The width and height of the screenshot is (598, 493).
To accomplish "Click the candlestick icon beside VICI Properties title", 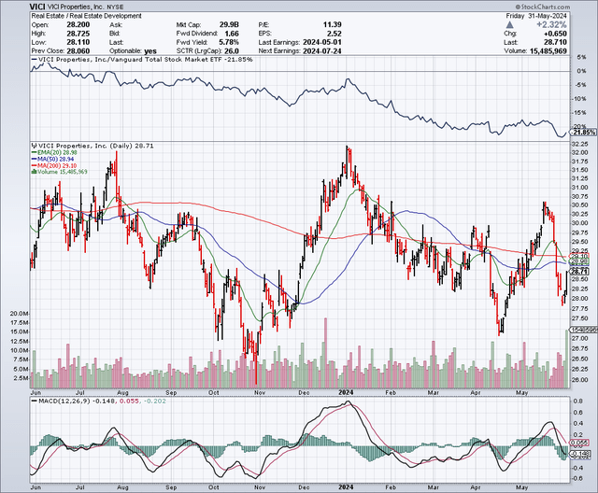I will [33, 148].
